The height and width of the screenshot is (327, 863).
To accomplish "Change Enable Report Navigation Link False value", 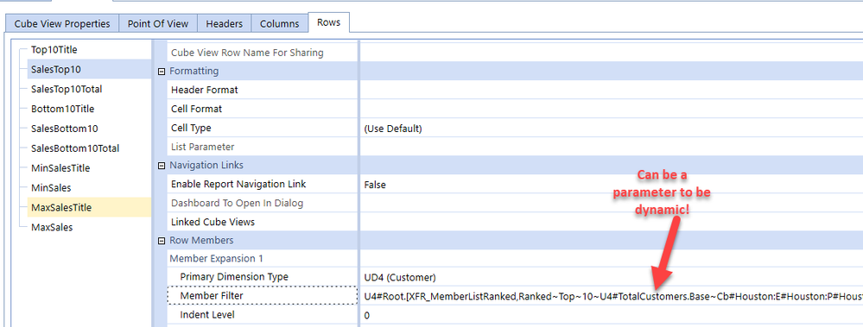I will point(611,184).
